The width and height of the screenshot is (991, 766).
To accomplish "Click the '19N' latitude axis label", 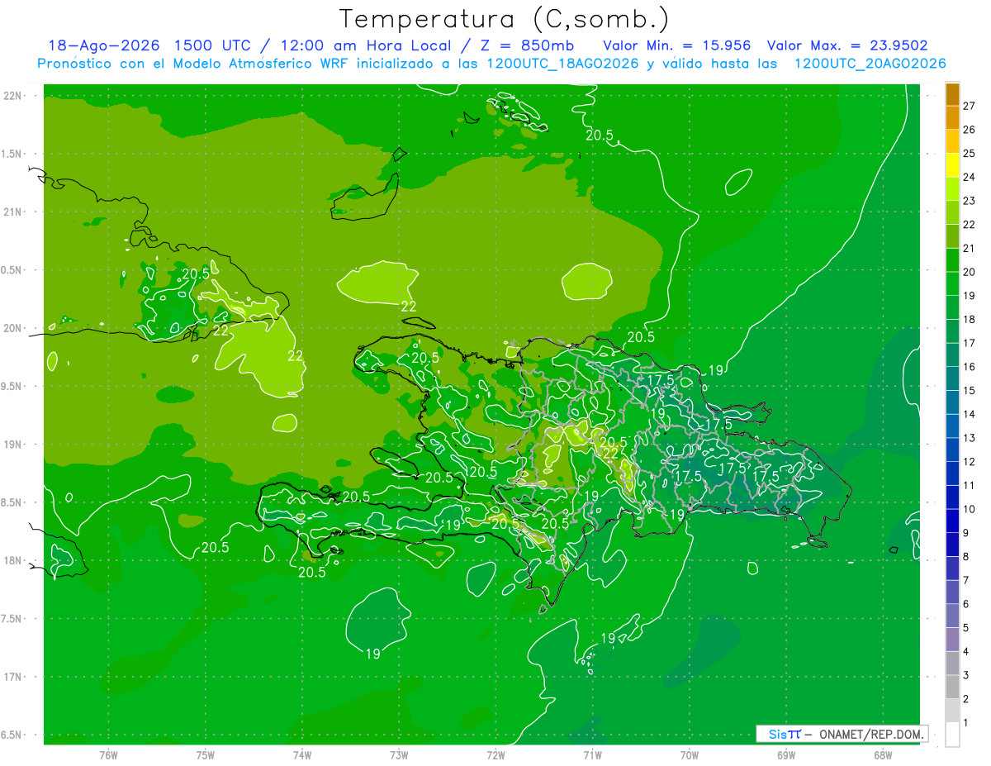I will (x=13, y=445).
